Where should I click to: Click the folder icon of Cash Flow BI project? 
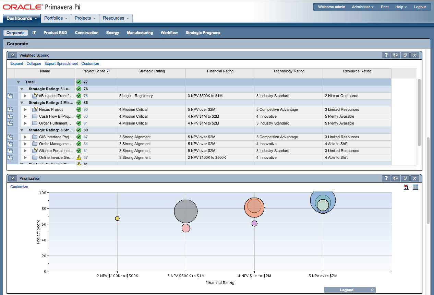(x=35, y=116)
